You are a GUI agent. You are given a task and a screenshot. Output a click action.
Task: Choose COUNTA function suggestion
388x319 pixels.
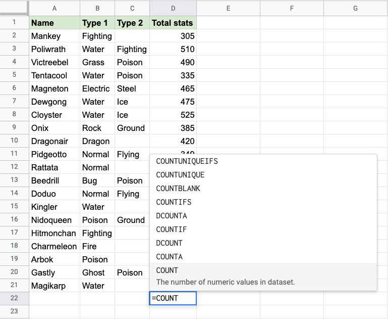coord(169,257)
